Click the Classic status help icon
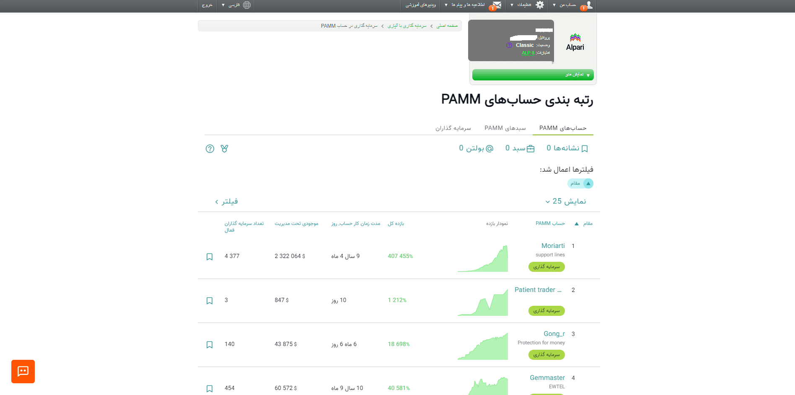This screenshot has width=795, height=395. pos(509,45)
